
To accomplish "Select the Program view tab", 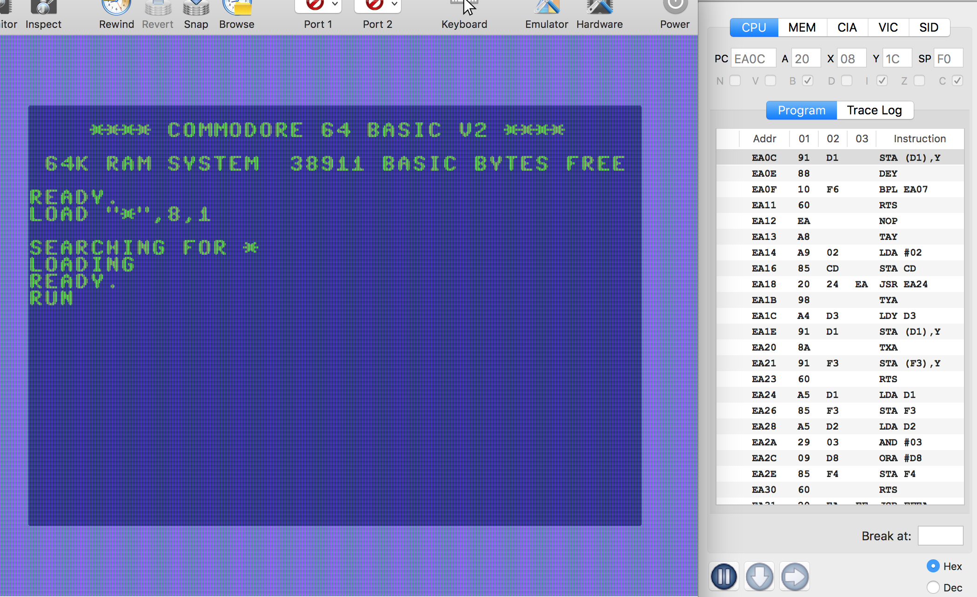I will tap(802, 110).
